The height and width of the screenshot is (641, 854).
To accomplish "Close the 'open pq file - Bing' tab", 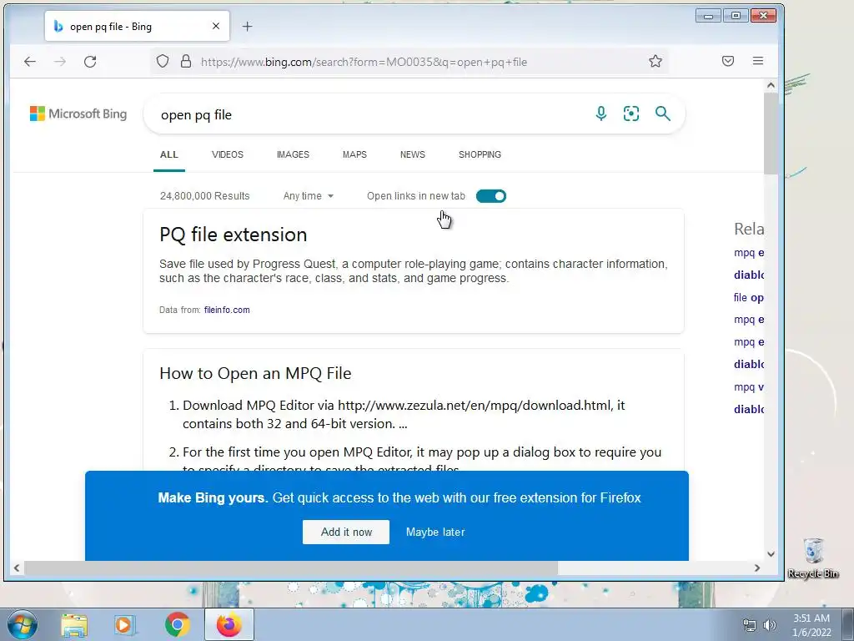I will [216, 26].
